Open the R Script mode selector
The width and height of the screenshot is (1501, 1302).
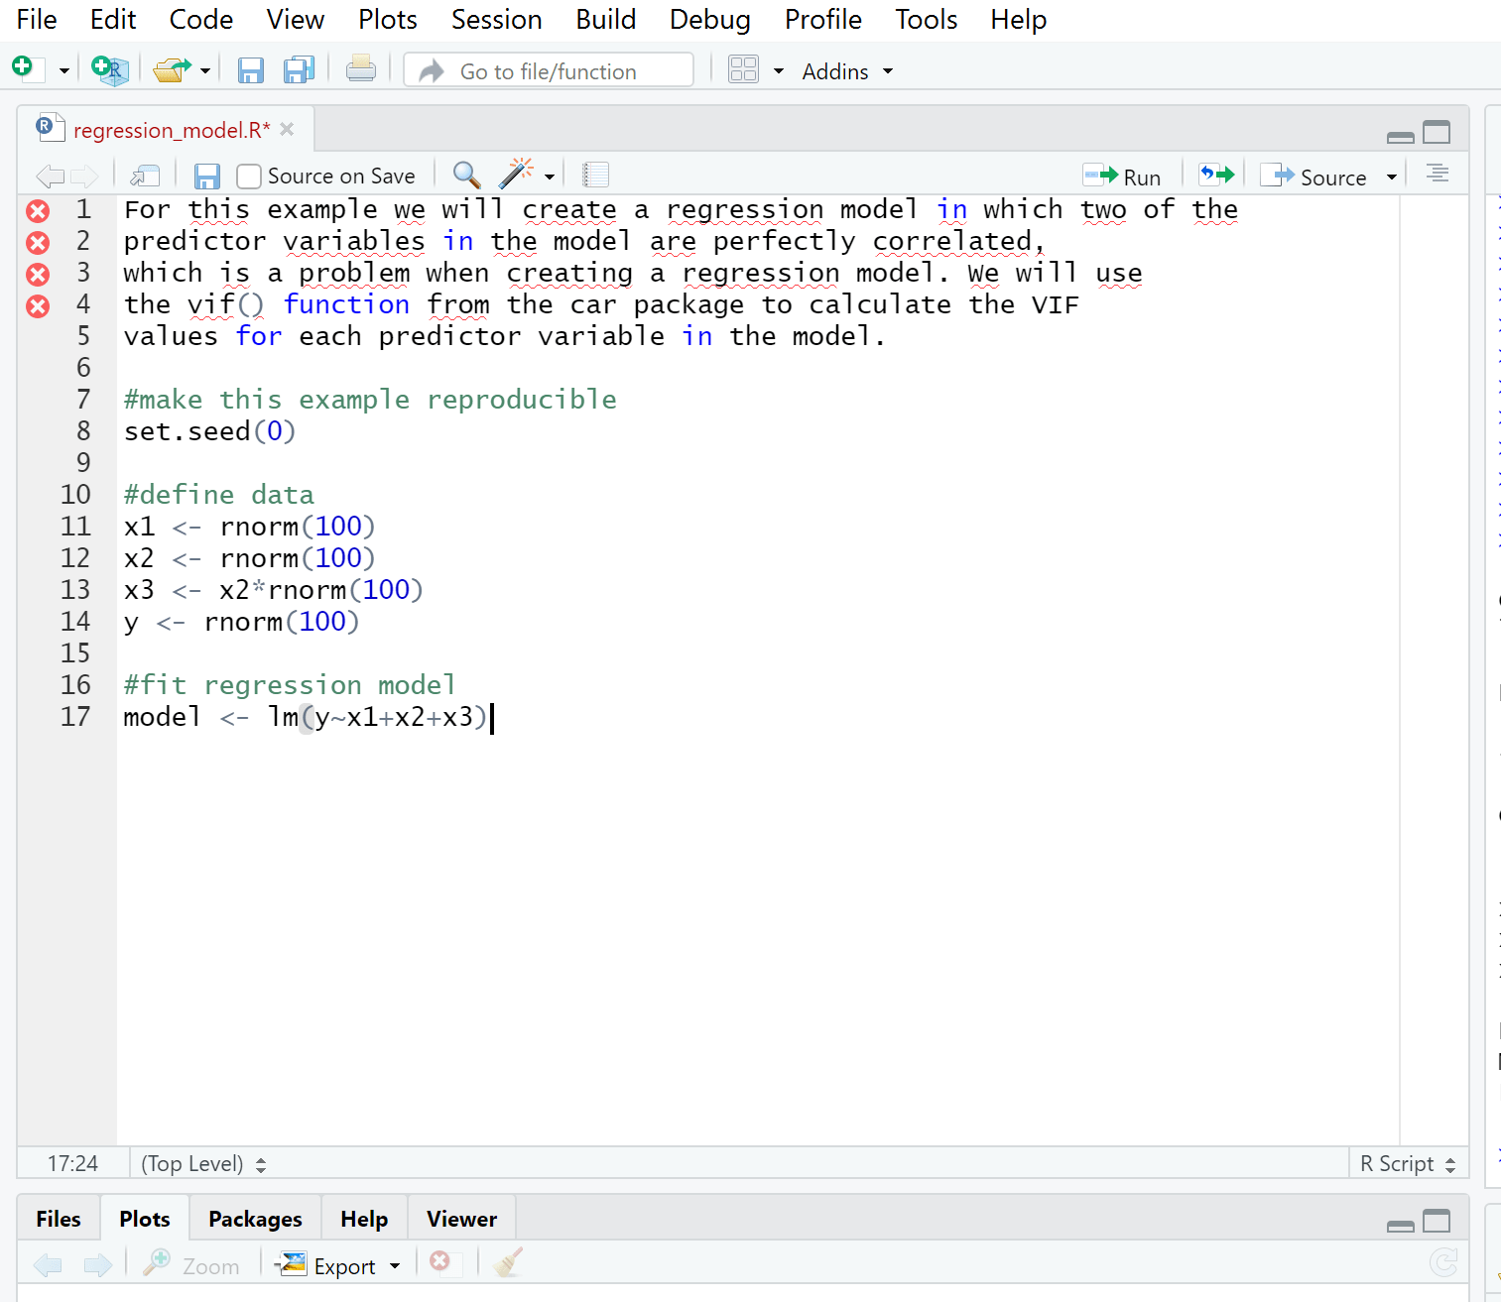tap(1406, 1163)
